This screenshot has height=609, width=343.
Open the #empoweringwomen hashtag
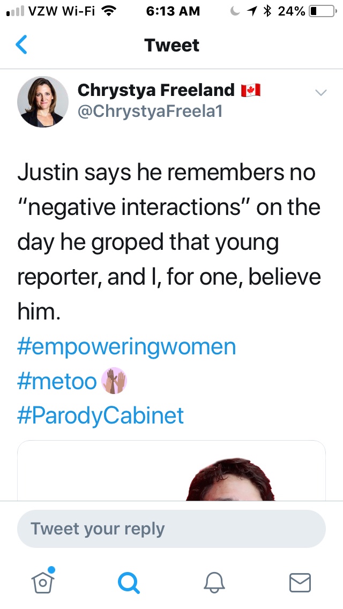click(x=126, y=346)
